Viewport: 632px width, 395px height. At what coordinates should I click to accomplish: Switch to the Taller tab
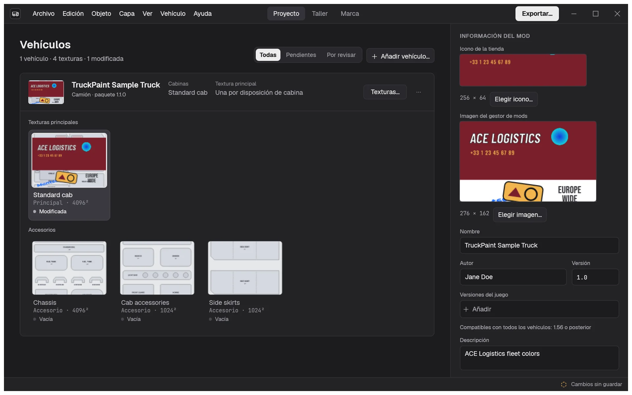click(320, 14)
